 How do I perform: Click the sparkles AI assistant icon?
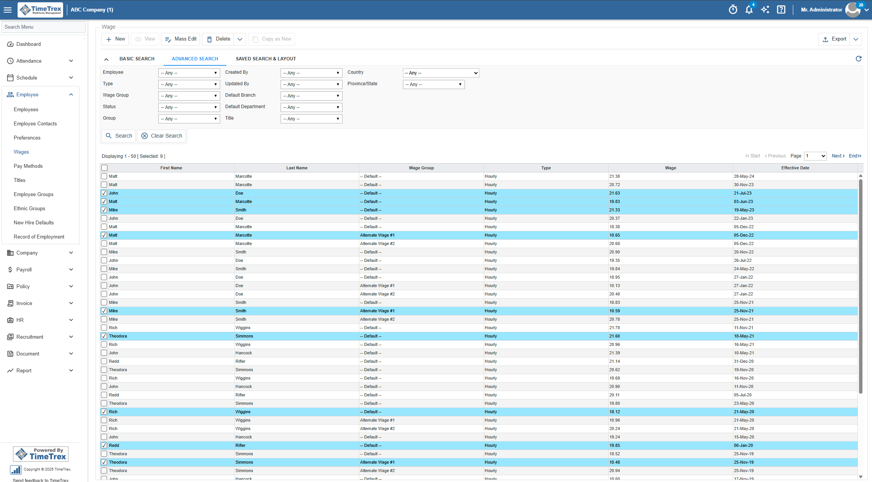click(765, 9)
